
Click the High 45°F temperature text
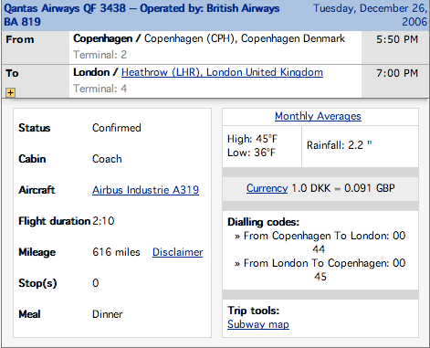point(252,139)
